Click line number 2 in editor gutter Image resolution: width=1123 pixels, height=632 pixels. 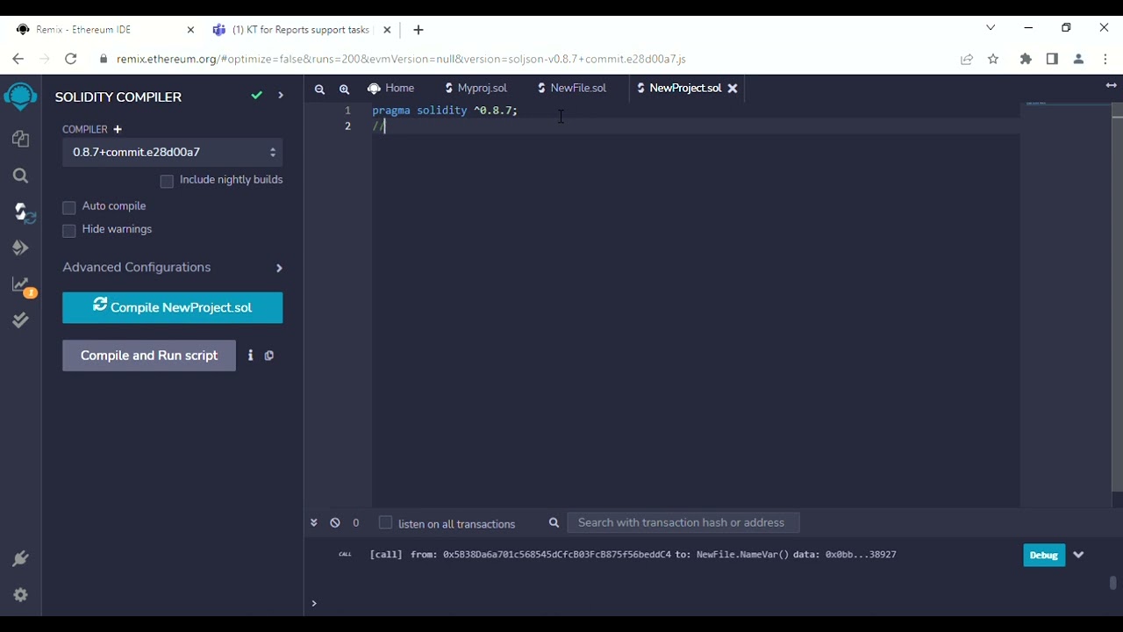[x=347, y=126]
